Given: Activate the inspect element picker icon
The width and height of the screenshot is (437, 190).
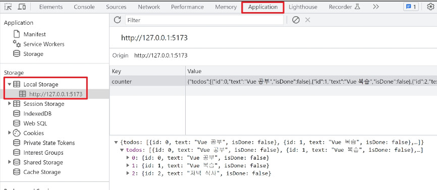Looking at the screenshot, I should point(9,7).
